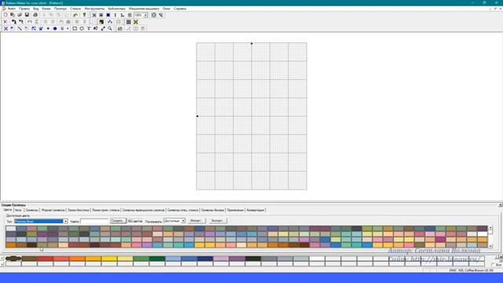Click the diagonal arrow tool in third toolbar
Screen dimensions: 503x283
[x=103, y=28]
